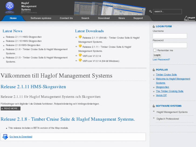This screenshot has height=147, width=196.
Task: Open The Timber Cruising Suite link
Action: coord(170,91)
